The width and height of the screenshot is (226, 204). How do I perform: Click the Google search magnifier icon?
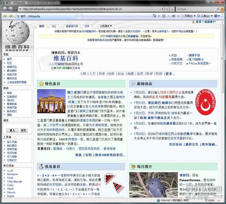coord(218,9)
